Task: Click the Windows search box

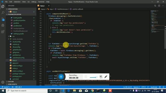Action: 27,91
